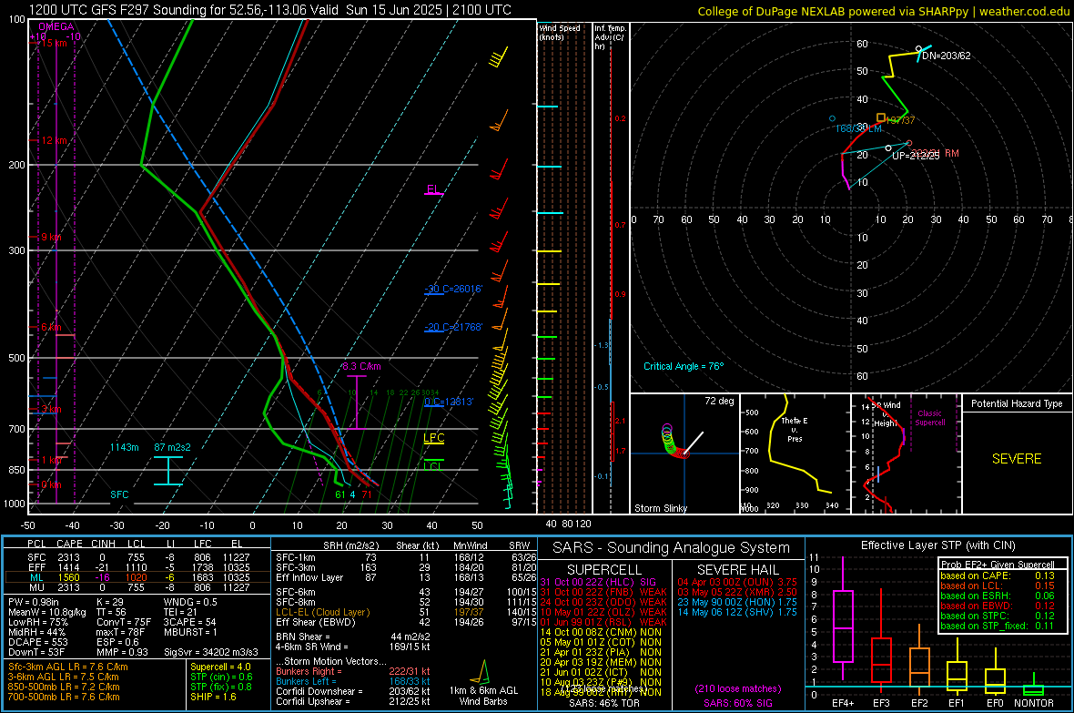Click the Supercell = 4.0 parameter
Screen dimensions: 1074x713
(220, 667)
